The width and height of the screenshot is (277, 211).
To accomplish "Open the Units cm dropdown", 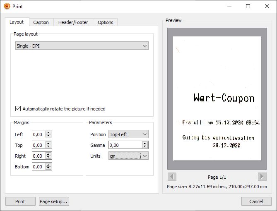I will [x=128, y=156].
